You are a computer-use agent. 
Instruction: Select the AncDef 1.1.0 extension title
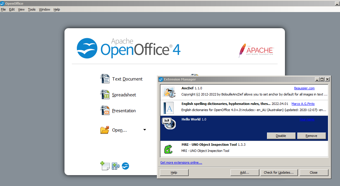pyautogui.click(x=192, y=88)
